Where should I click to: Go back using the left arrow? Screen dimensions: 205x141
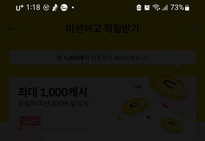tap(13, 29)
